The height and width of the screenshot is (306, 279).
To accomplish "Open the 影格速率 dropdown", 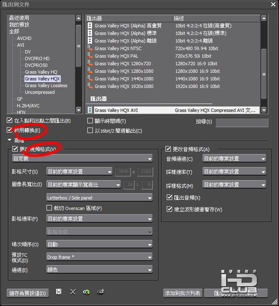I will [99, 218].
